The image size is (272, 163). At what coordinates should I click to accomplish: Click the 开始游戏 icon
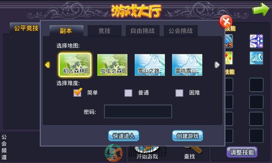click(147, 153)
